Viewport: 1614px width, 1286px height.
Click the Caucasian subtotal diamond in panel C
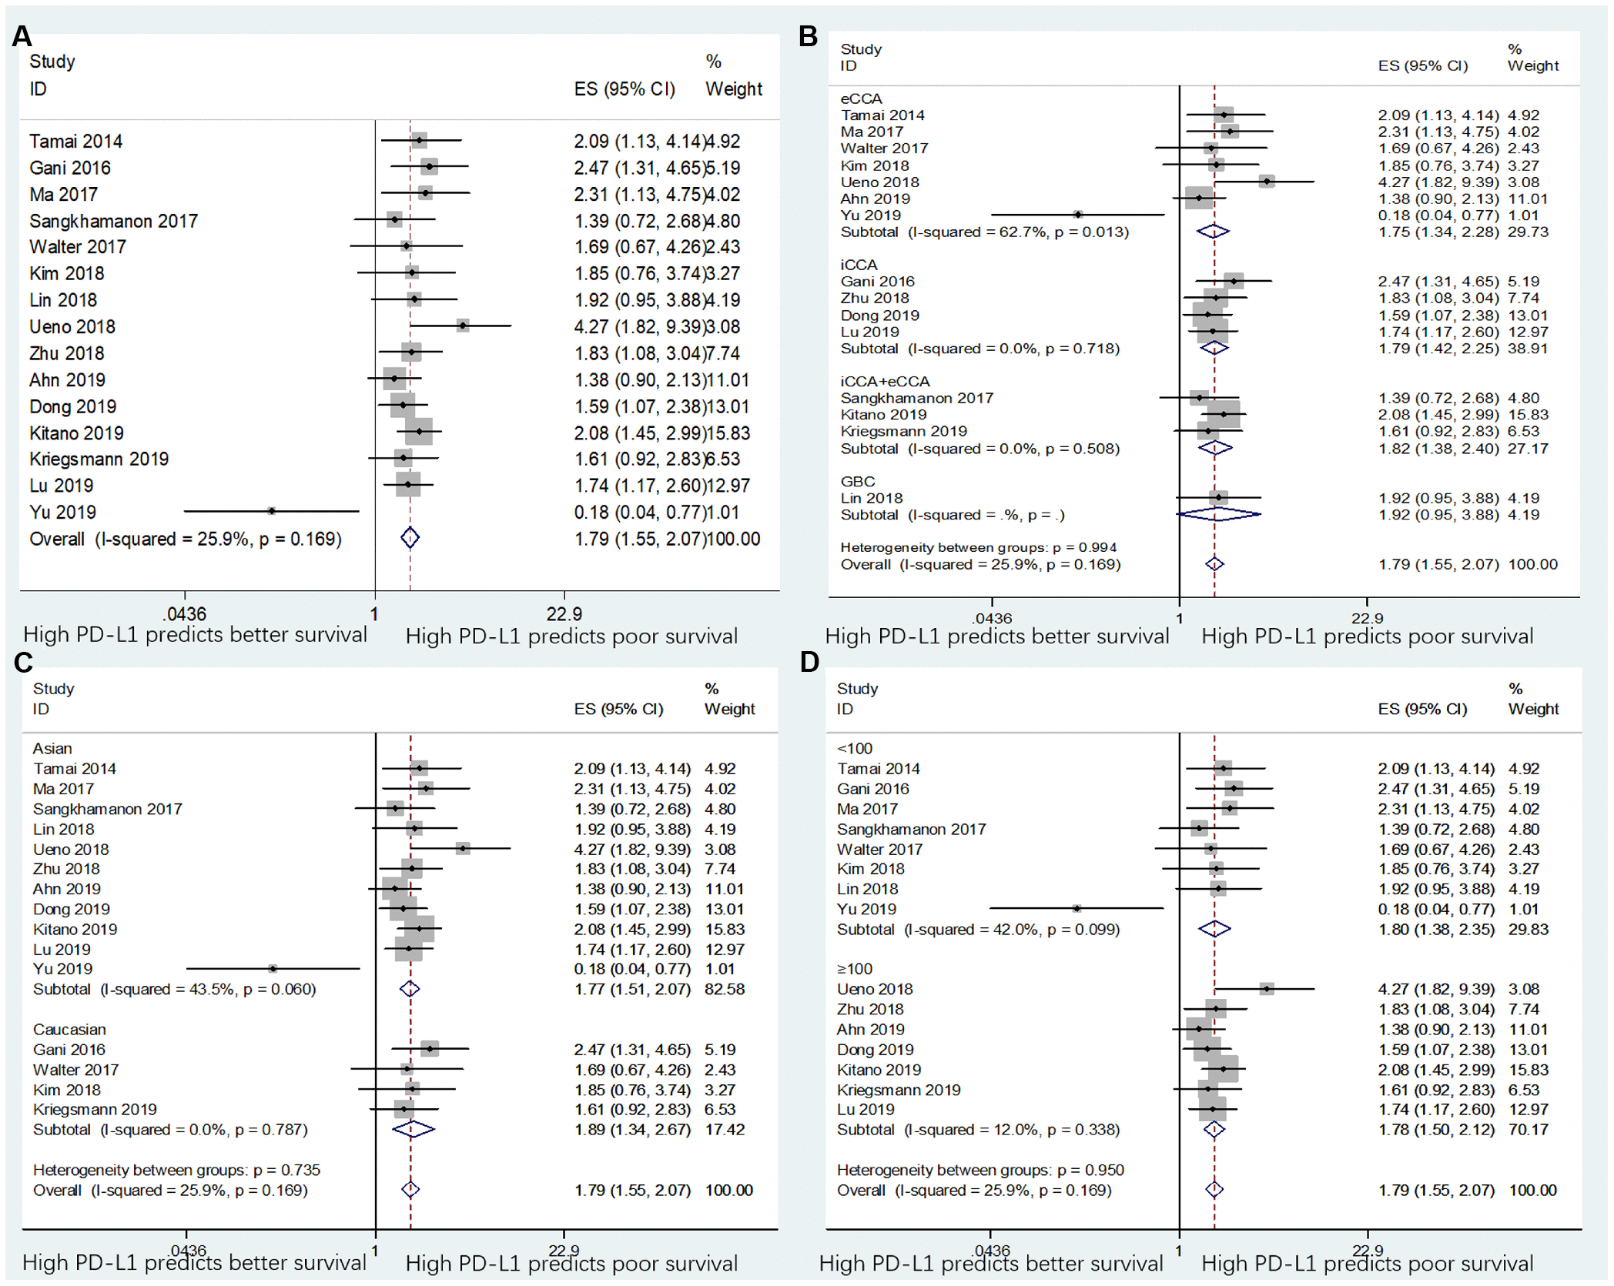(x=414, y=1129)
